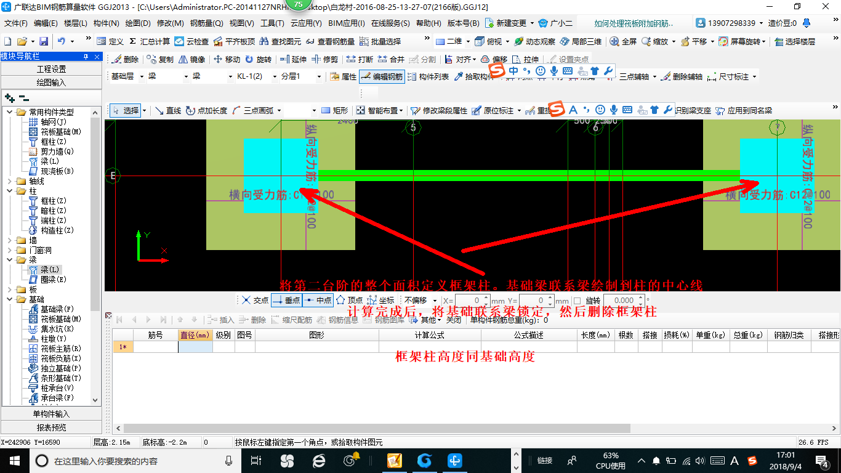Run 汇总计算 summary calculation

tap(149, 41)
